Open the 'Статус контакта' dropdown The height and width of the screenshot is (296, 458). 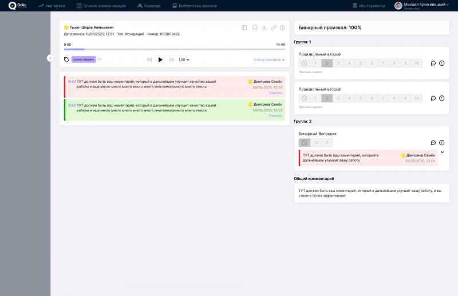(x=269, y=59)
